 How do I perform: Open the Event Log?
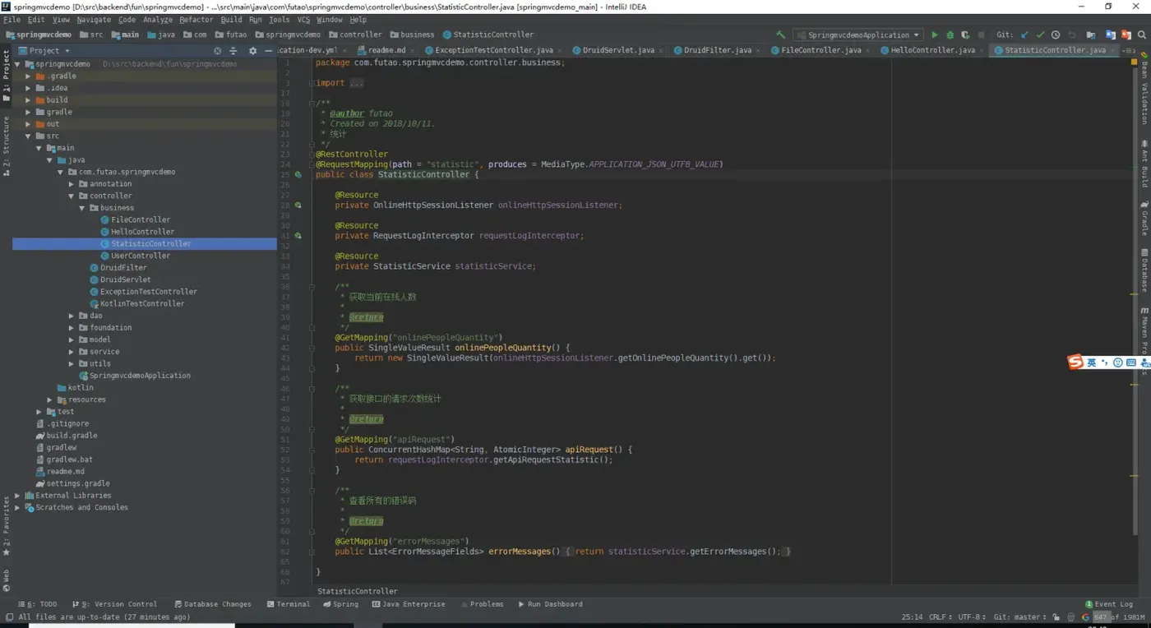click(x=1109, y=604)
